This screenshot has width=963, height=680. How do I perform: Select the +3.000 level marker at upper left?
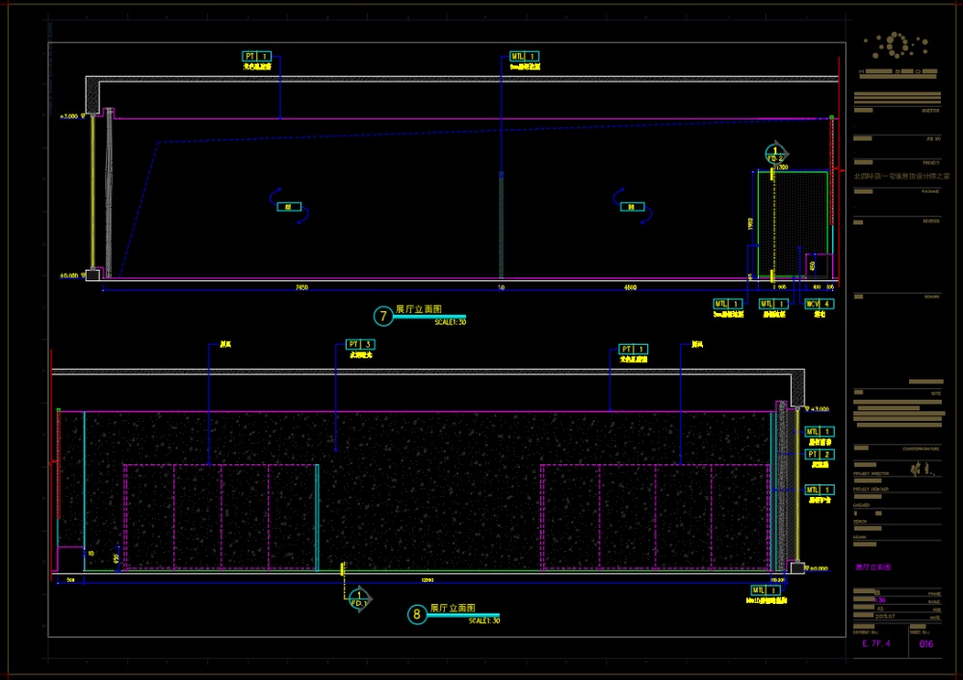click(68, 116)
